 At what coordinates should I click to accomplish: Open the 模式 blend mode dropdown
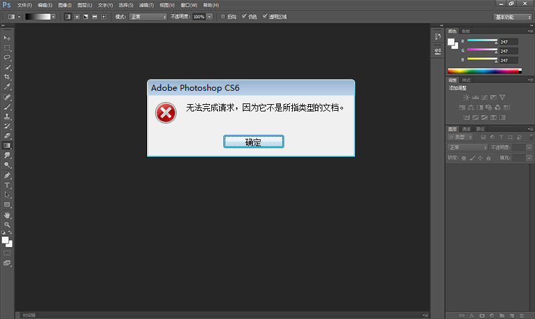pos(148,17)
